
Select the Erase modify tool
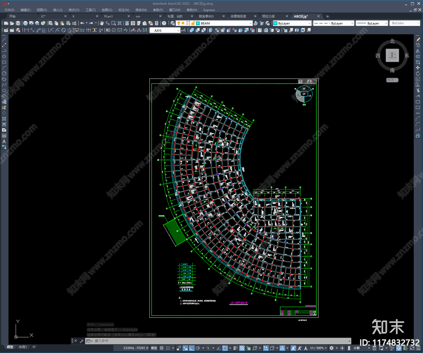pyautogui.click(x=418, y=39)
